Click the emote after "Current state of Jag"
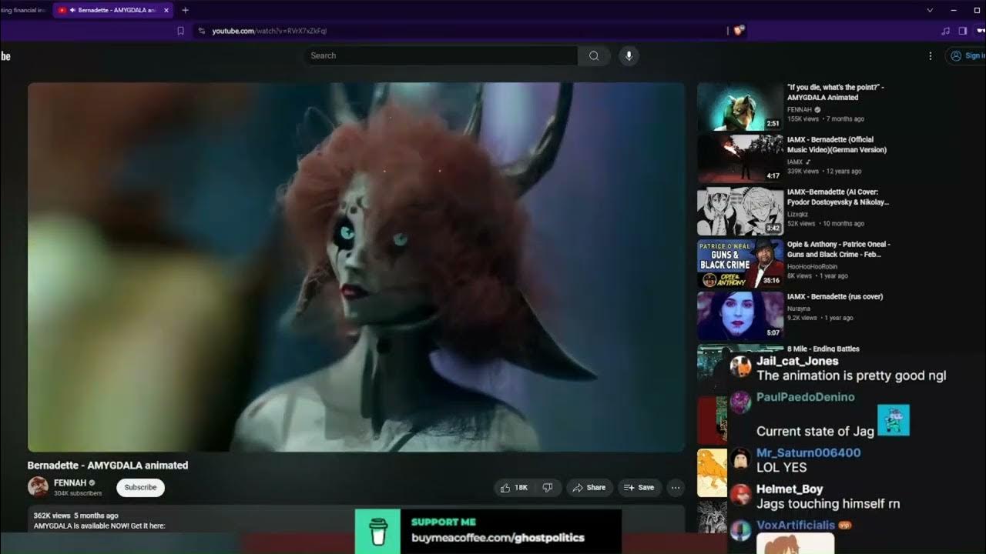 point(894,420)
